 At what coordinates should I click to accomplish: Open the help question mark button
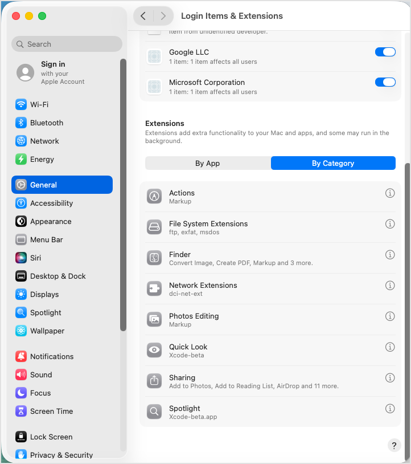tap(394, 446)
